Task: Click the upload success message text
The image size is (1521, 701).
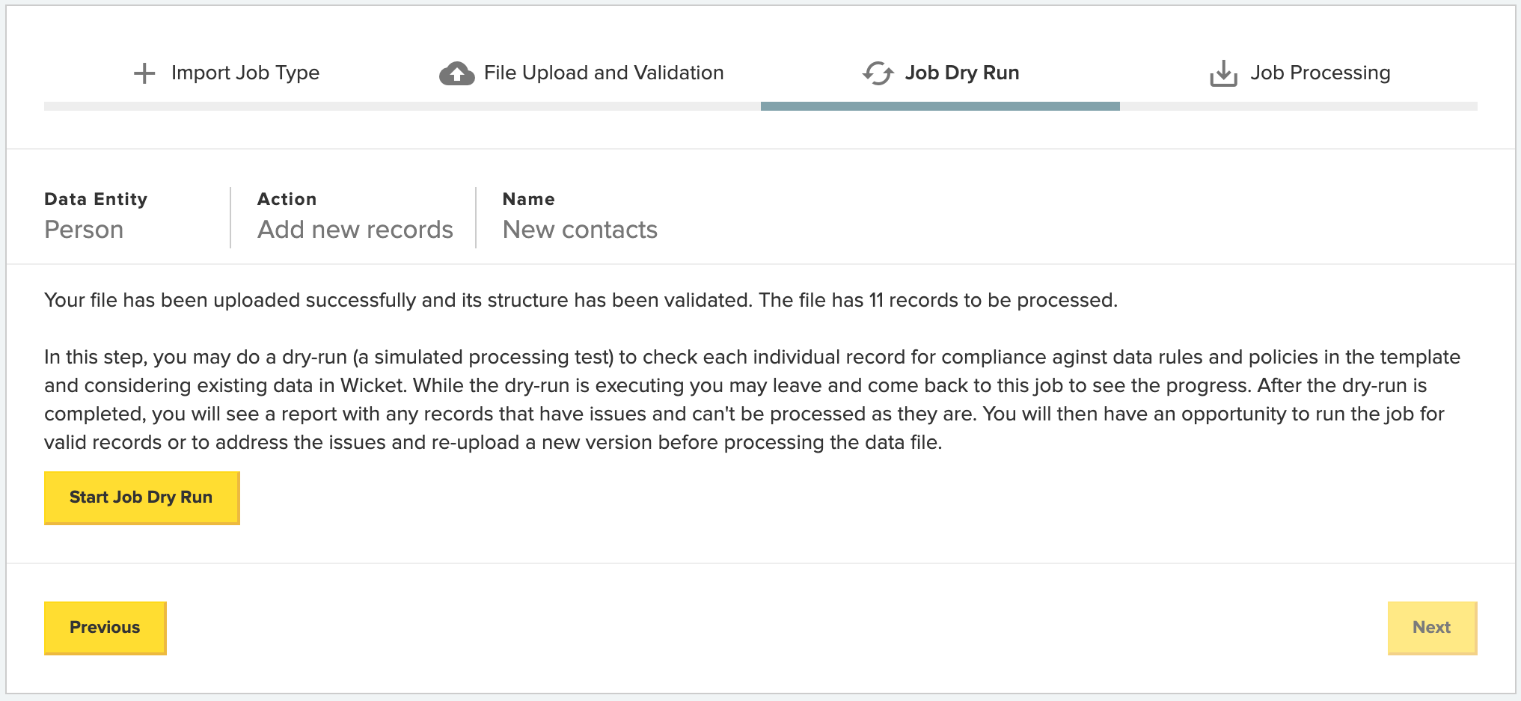Action: 581,300
